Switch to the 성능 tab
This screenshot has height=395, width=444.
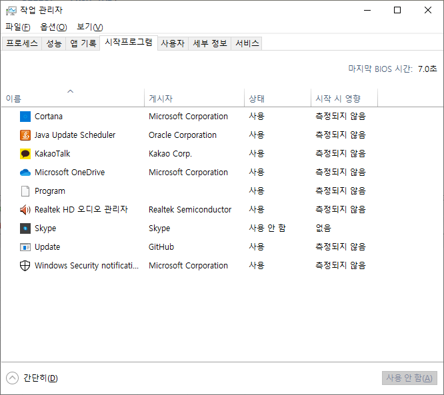pos(54,43)
